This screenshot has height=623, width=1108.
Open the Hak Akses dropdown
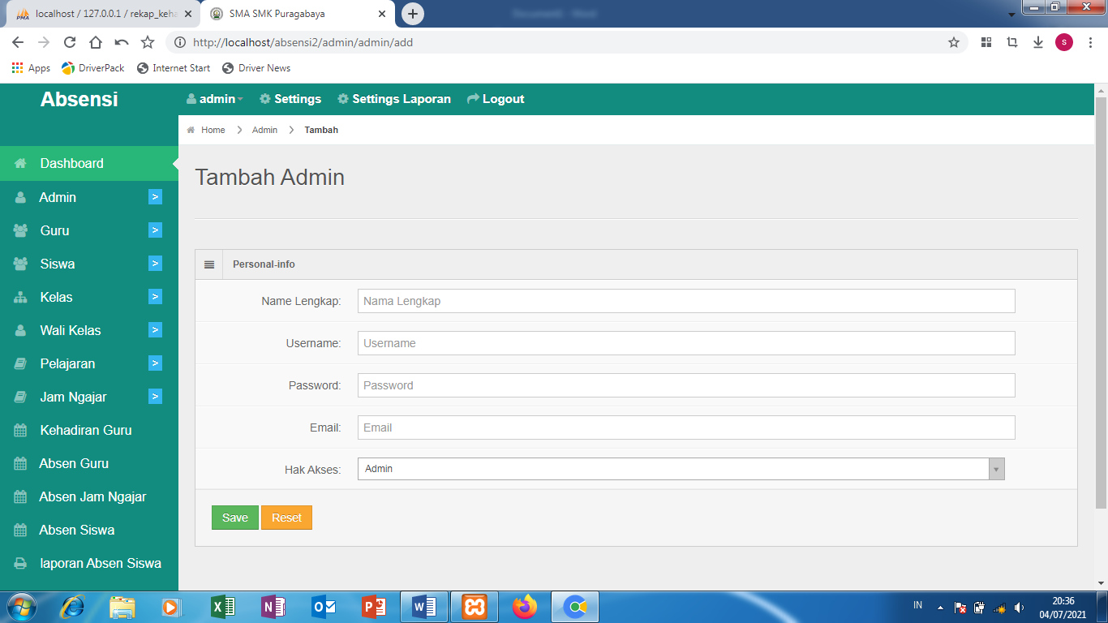[995, 469]
